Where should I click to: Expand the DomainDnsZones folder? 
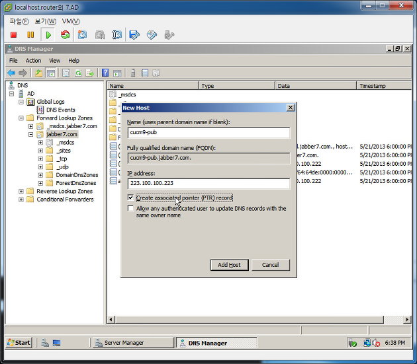[x=40, y=175]
